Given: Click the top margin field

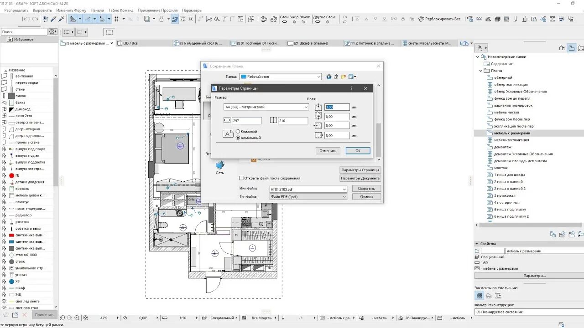Looking at the screenshot, I should tap(337, 107).
